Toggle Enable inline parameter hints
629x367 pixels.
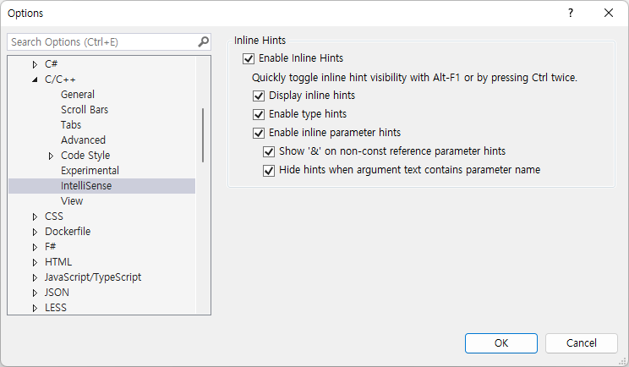point(259,133)
